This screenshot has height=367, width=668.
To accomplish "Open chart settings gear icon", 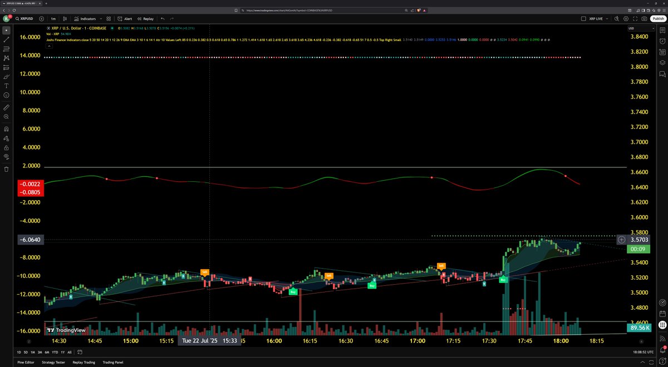I will pyautogui.click(x=626, y=18).
